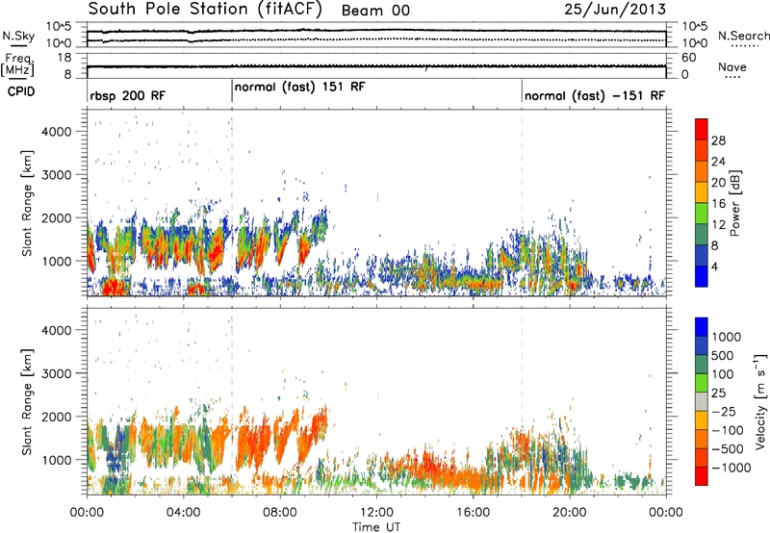Click the 'Freq. [MHz]' axis label

[17, 64]
